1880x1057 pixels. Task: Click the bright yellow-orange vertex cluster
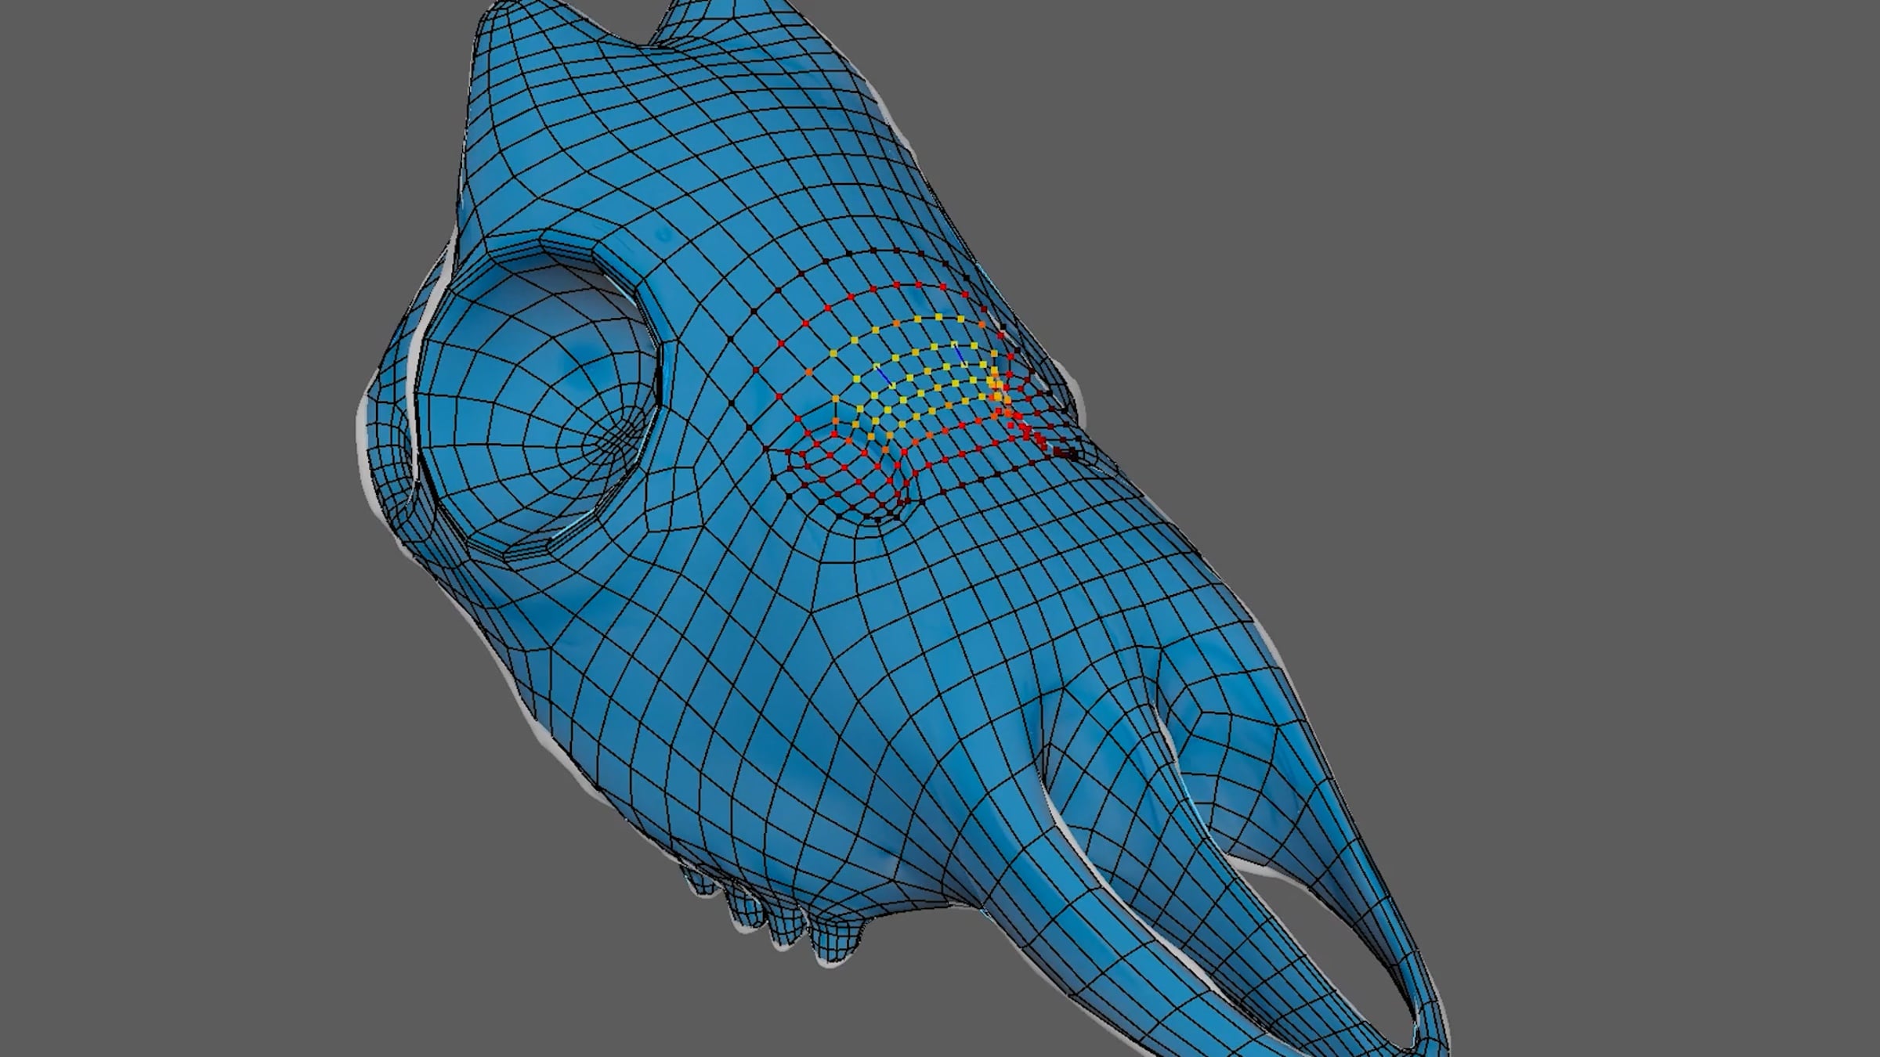(x=996, y=384)
